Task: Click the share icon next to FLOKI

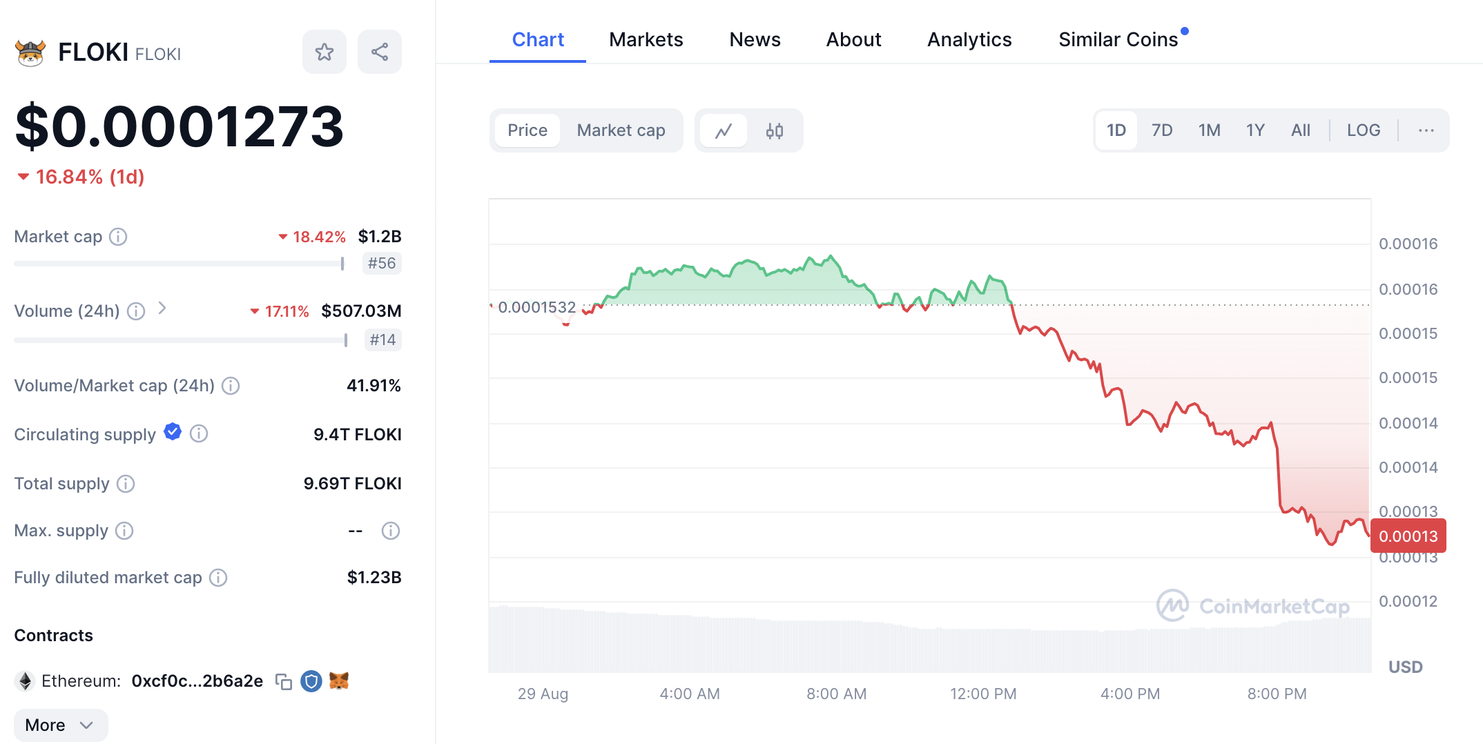Action: pos(379,52)
